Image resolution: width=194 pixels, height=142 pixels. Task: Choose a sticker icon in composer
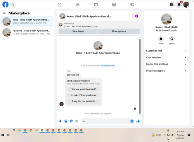pyautogui.click(x=71, y=121)
